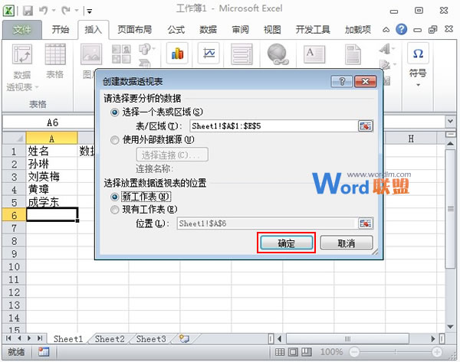460x362 pixels.
Task: Click the range collapse icon beside Location field
Action: (x=365, y=223)
